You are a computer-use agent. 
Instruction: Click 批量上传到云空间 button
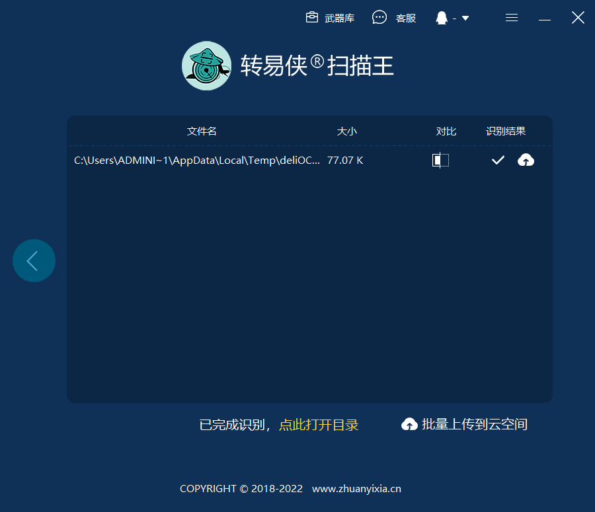pos(464,424)
